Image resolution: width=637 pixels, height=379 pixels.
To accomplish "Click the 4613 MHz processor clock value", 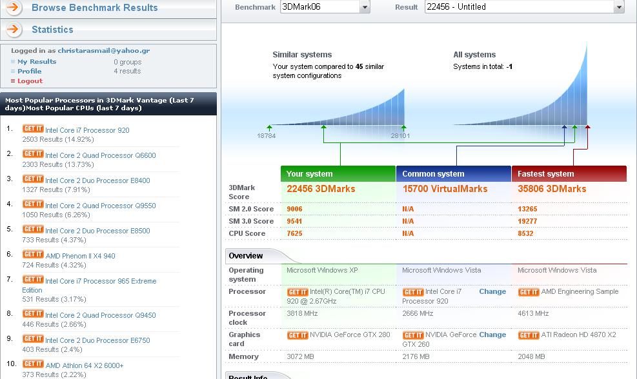I will coord(533,313).
